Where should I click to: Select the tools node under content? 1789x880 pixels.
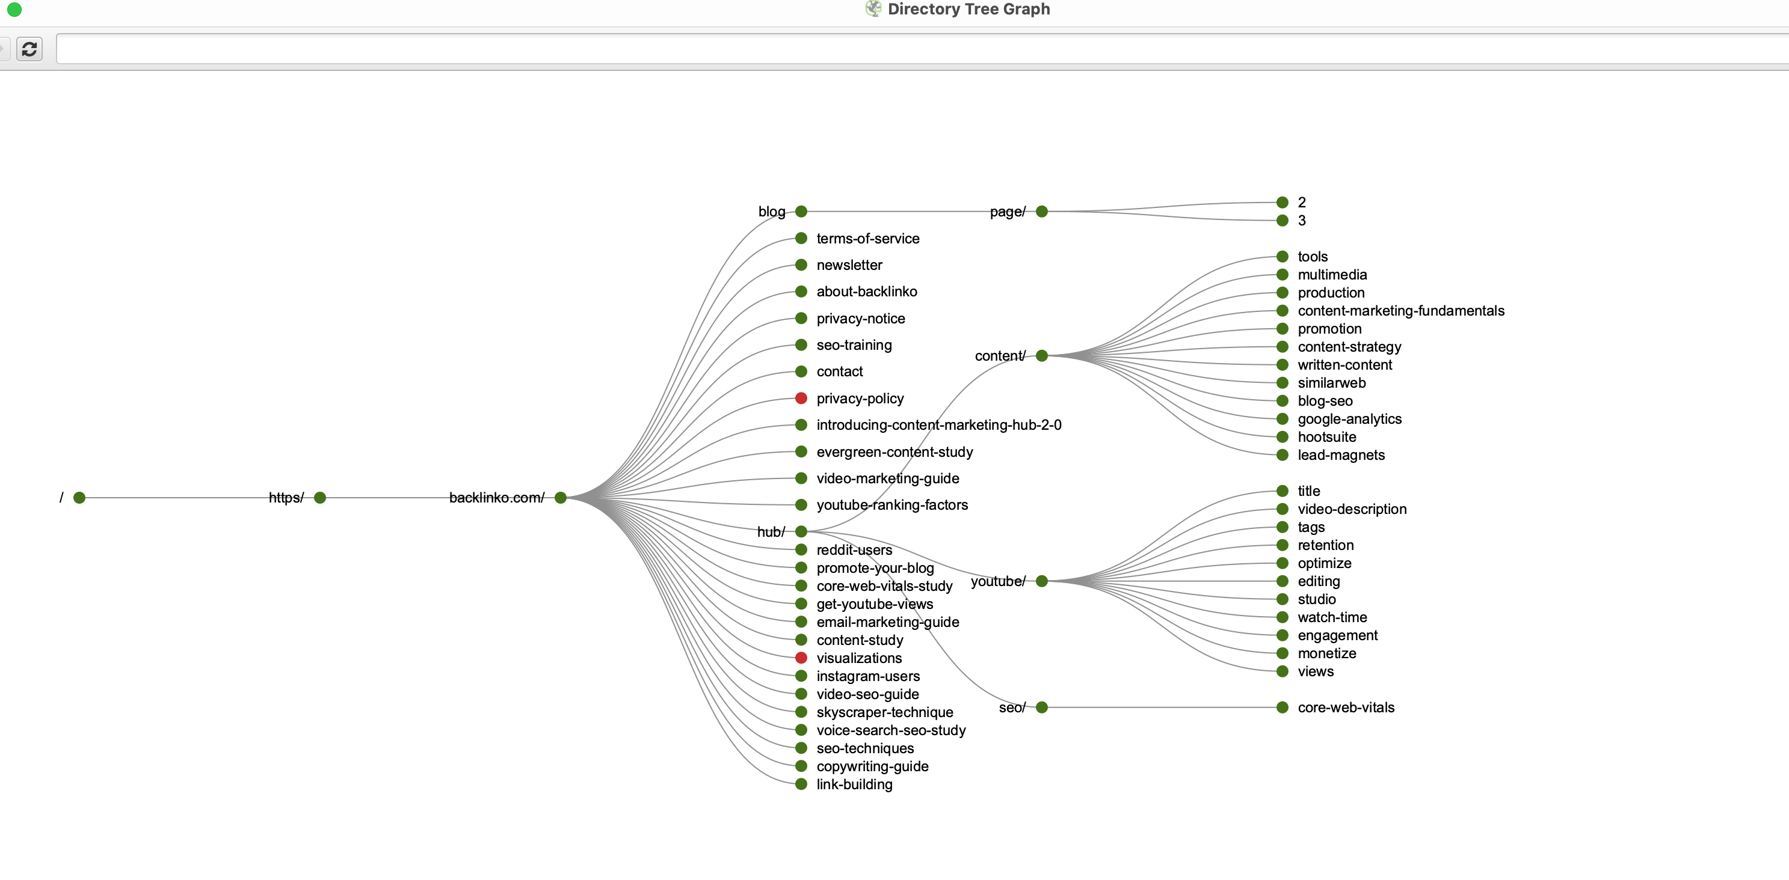pos(1282,256)
